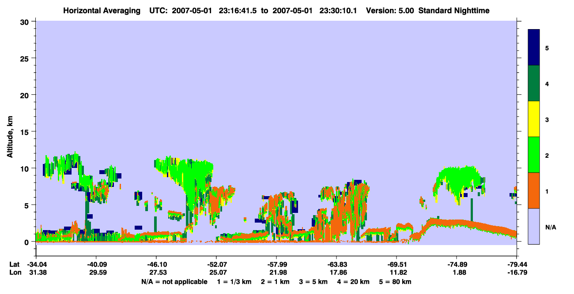Click the 'Lat' row label
The image size is (574, 294).
click(14, 264)
